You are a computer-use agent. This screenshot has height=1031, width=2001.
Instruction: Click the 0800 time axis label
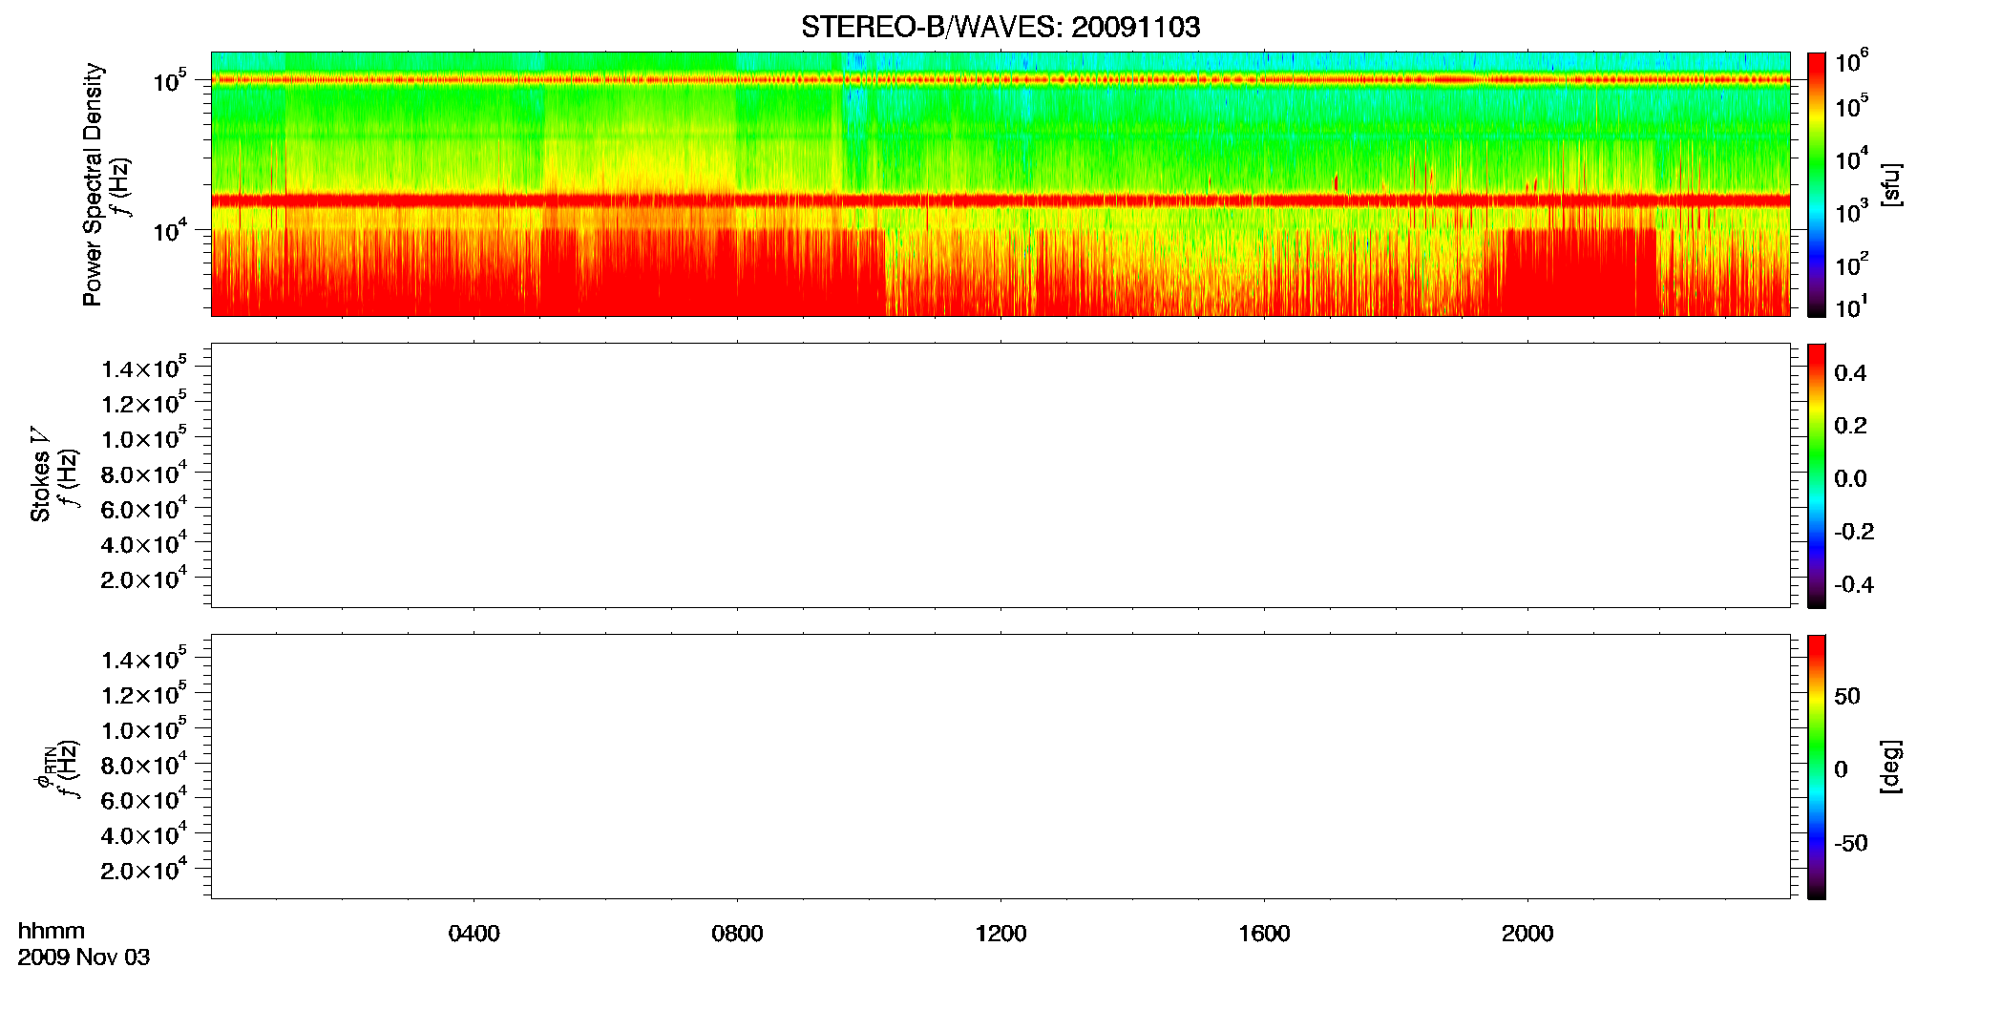(737, 934)
